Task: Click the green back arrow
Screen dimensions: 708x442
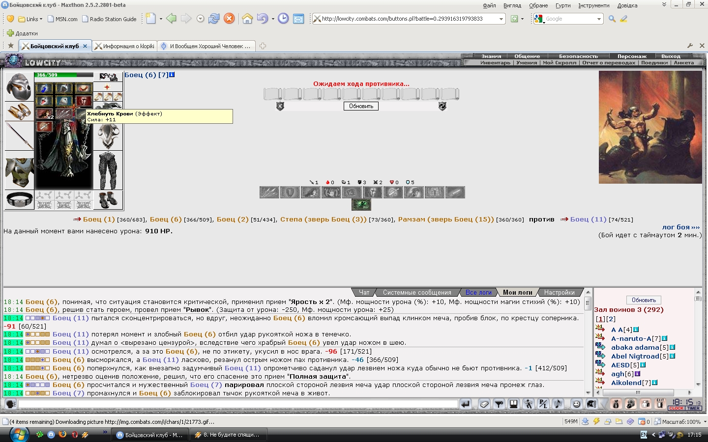Action: tap(171, 19)
